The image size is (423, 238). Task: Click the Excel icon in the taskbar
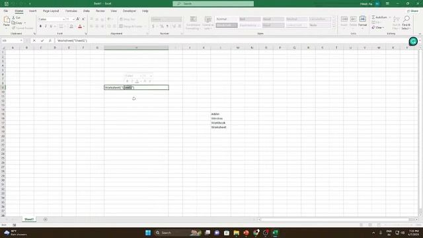275,233
